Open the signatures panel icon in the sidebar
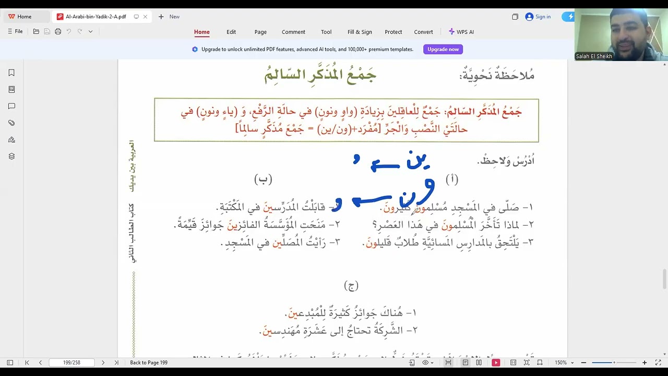Image resolution: width=668 pixels, height=376 pixels. click(x=11, y=140)
